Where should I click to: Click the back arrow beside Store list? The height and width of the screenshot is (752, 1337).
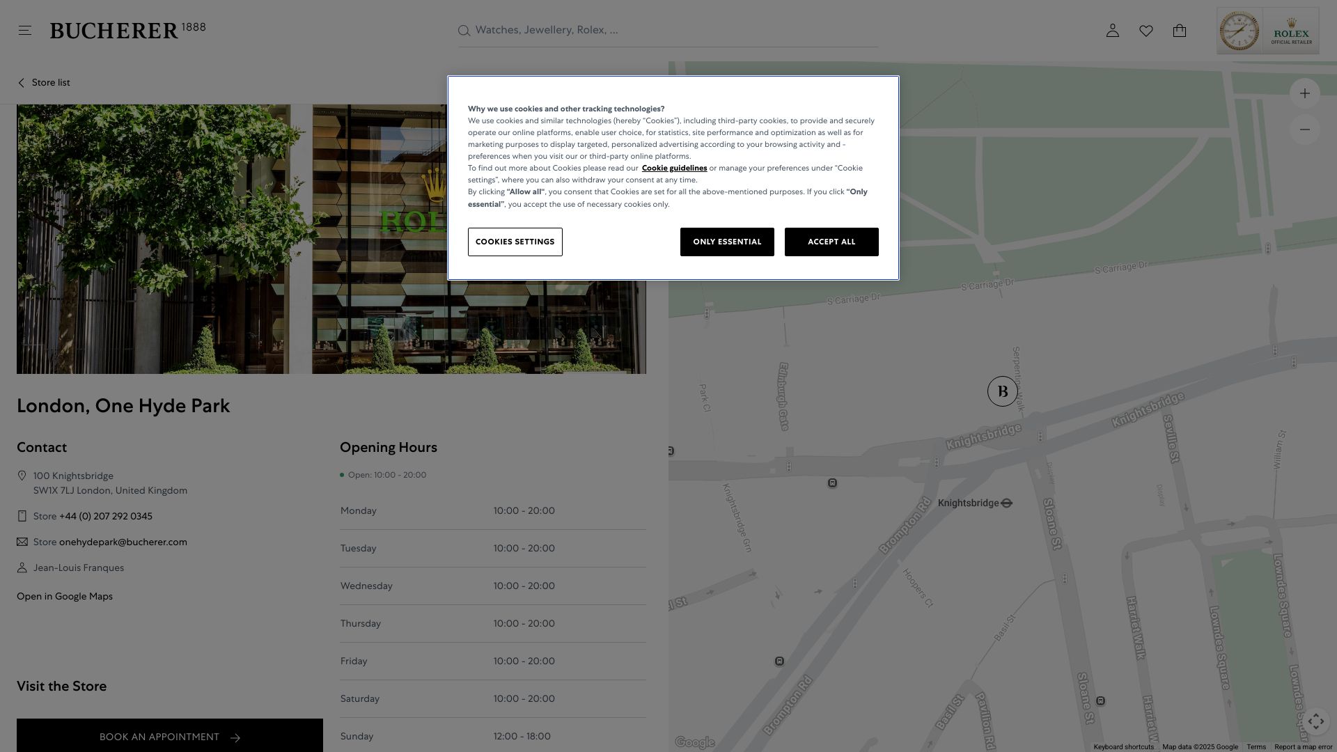click(x=21, y=83)
